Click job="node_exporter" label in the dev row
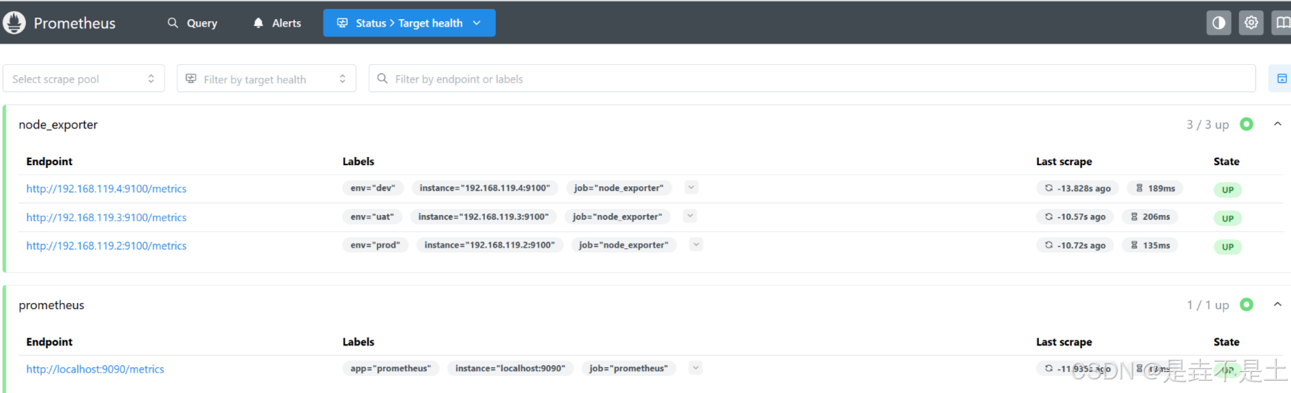1291x393 pixels. [619, 188]
